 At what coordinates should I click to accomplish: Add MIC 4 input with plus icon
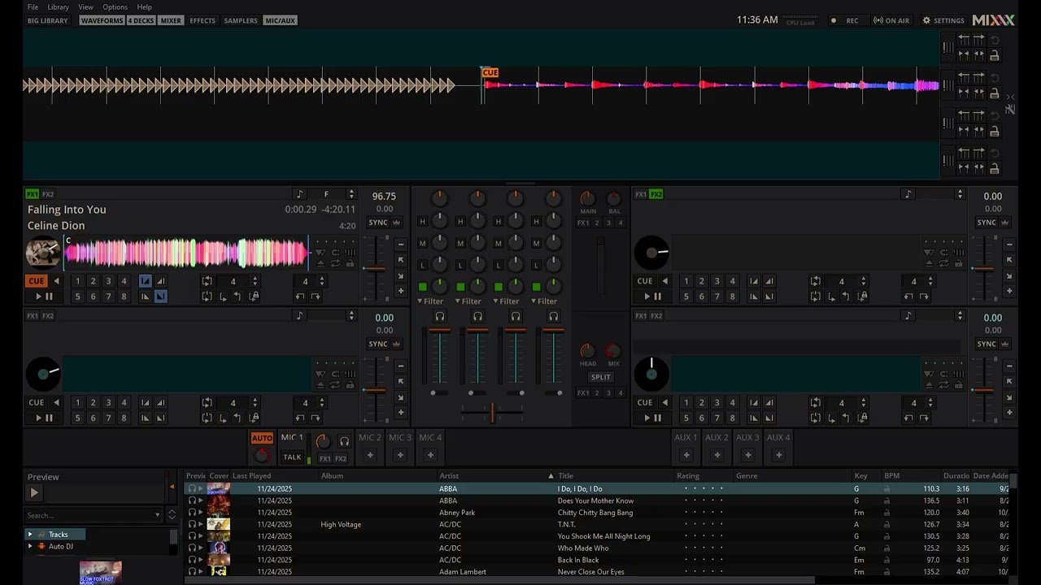coord(430,455)
